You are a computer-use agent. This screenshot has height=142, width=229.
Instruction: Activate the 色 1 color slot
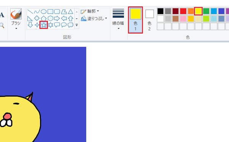coord(135,20)
